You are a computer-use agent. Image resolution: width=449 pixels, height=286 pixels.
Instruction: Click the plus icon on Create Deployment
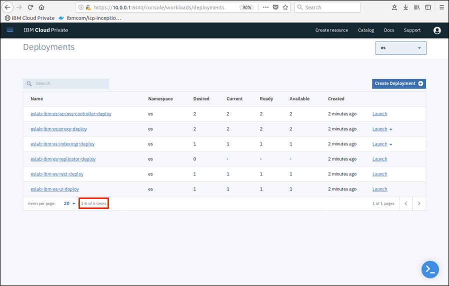pos(420,83)
